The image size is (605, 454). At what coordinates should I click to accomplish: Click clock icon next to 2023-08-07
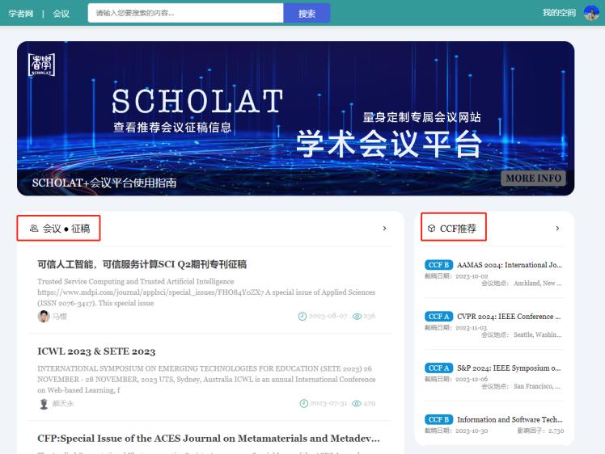coord(302,317)
